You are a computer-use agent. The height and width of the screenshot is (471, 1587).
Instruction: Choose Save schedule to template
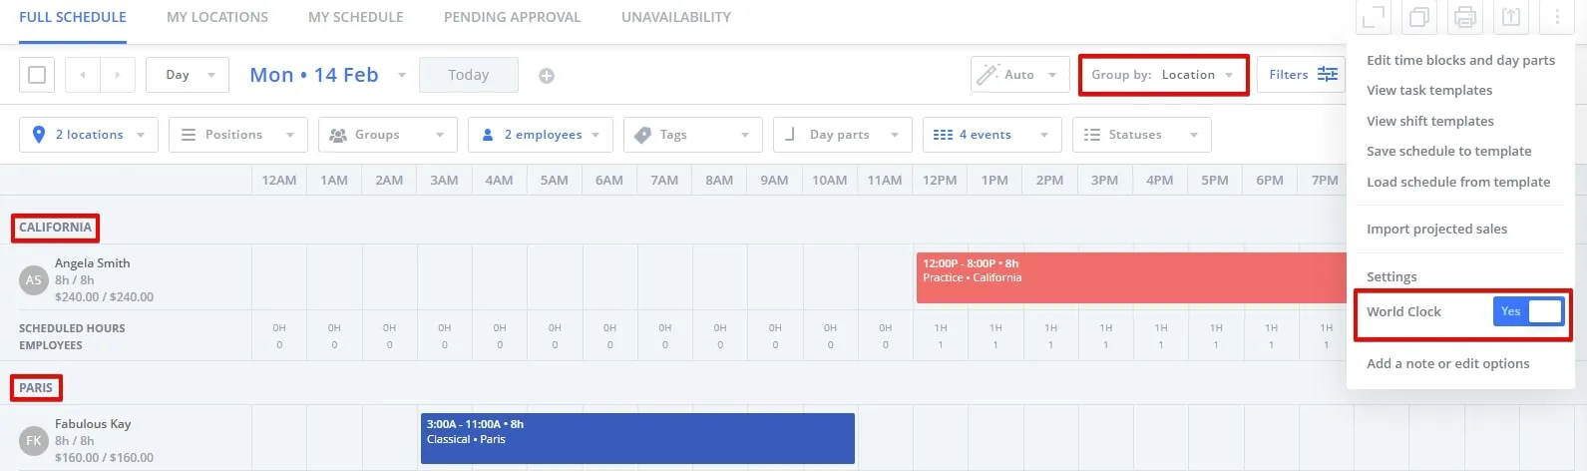[x=1448, y=151]
